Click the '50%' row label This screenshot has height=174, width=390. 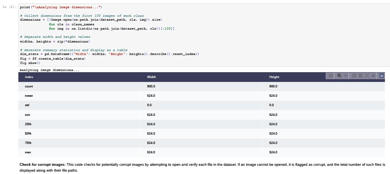[x=28, y=133]
